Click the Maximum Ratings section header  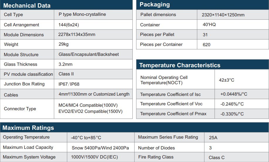28,128
